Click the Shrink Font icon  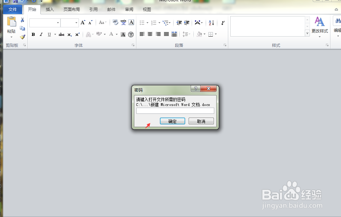[91, 23]
